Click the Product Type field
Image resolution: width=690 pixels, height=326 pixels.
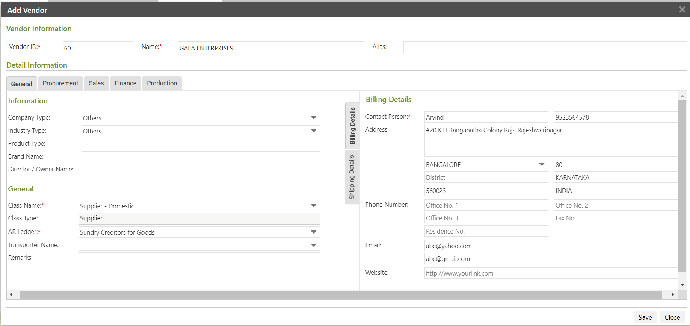pos(201,144)
